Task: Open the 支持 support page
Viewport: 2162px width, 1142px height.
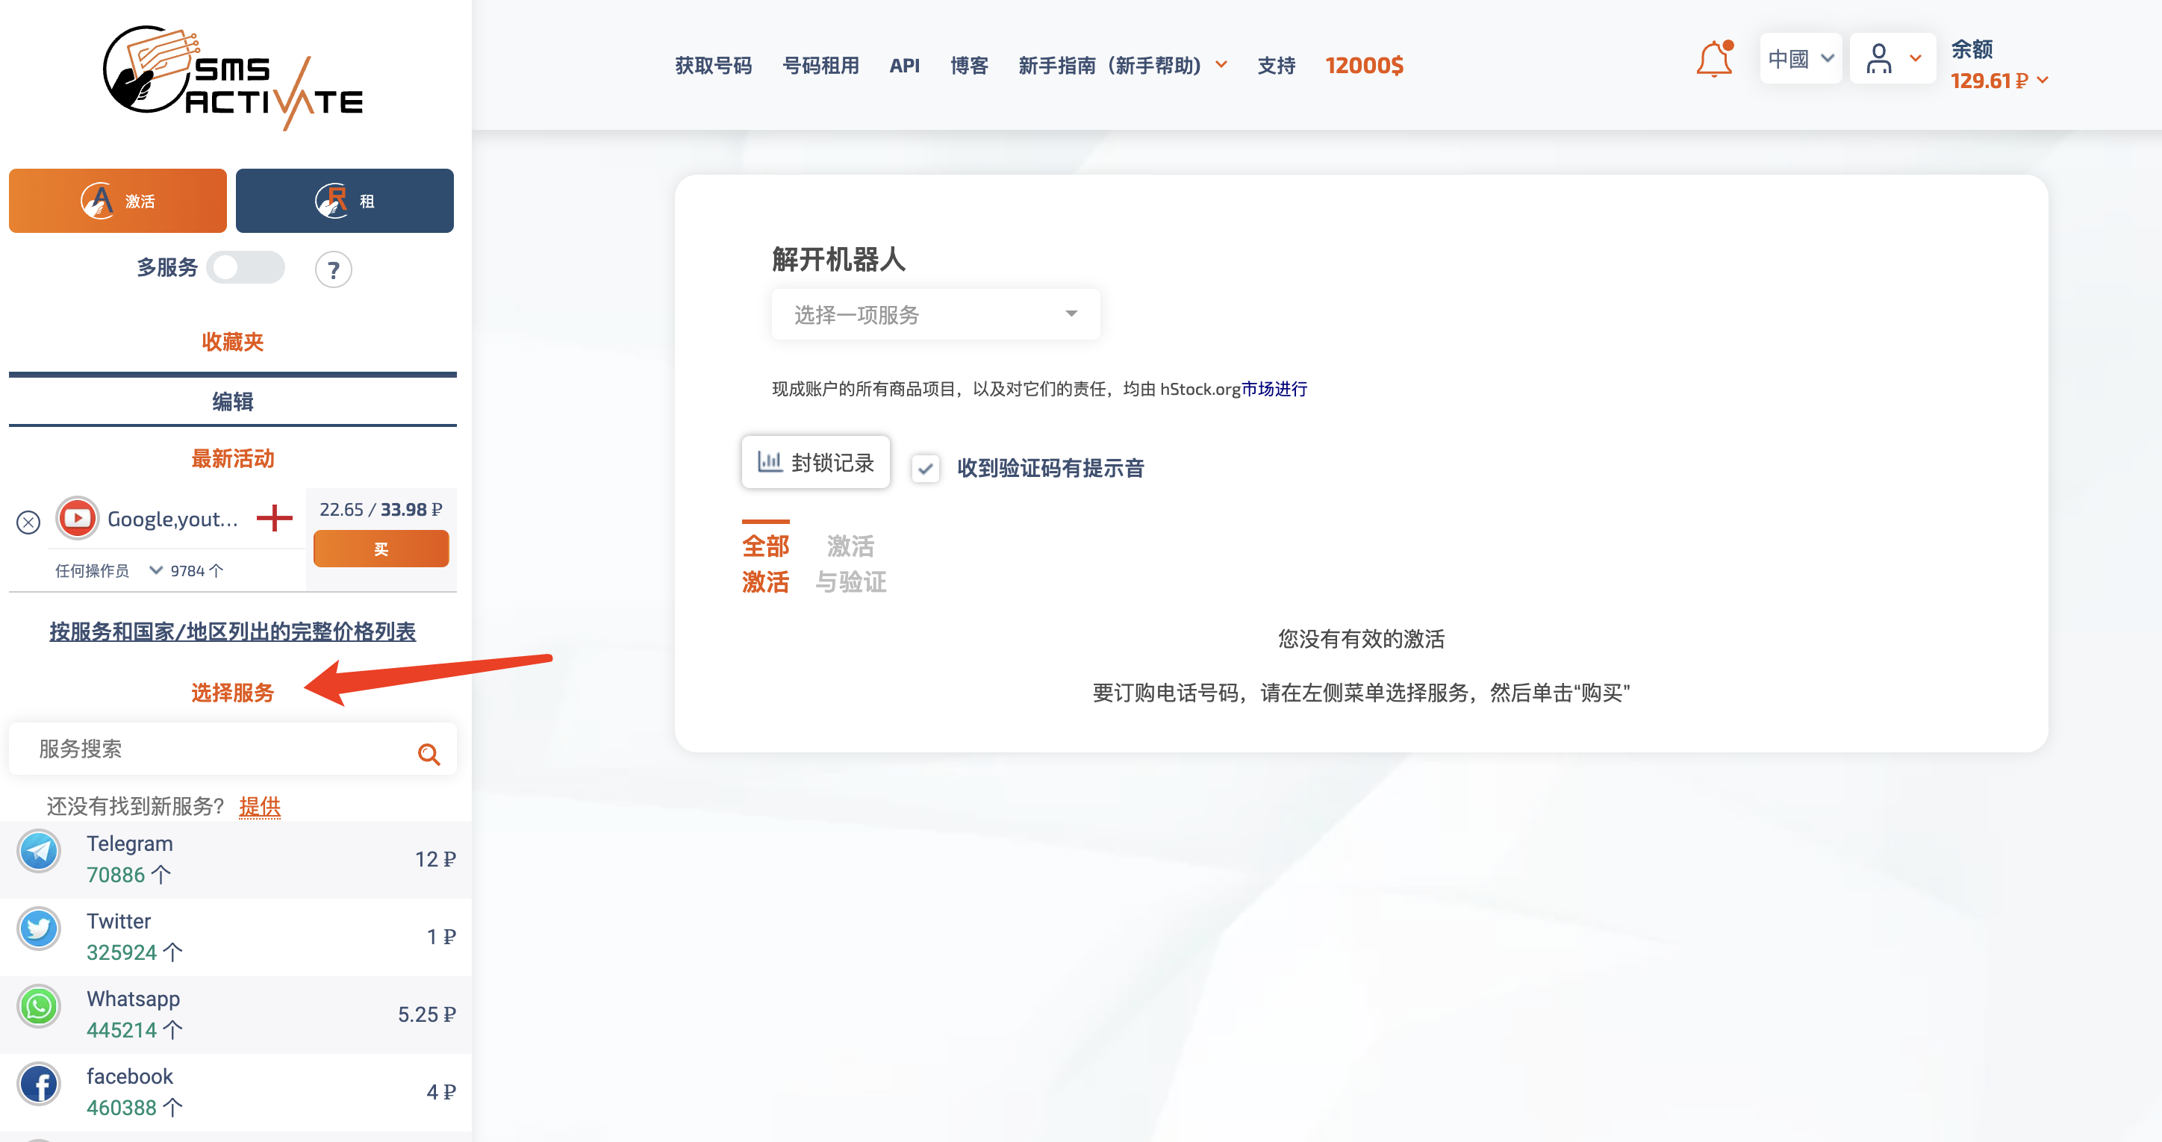Action: (x=1276, y=66)
